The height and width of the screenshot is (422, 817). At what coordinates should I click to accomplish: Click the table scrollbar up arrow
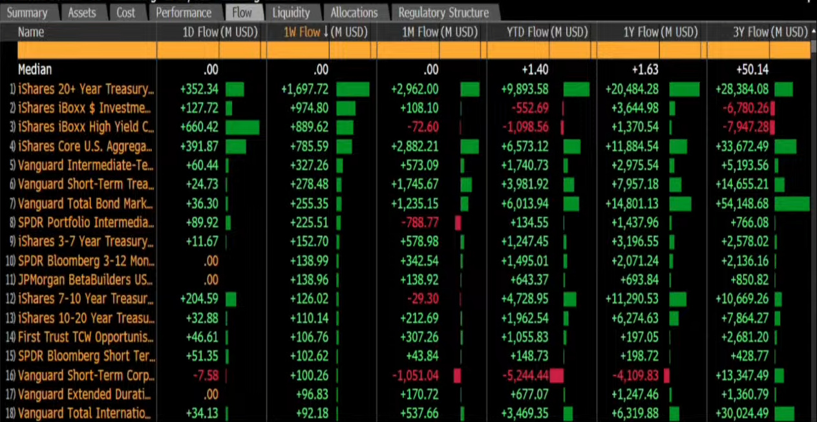click(x=813, y=32)
